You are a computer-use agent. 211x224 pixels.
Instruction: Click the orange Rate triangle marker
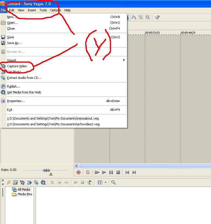point(51,174)
